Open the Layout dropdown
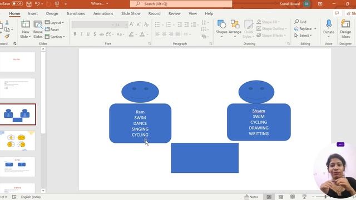This screenshot has height=200, width=356. coord(55,22)
